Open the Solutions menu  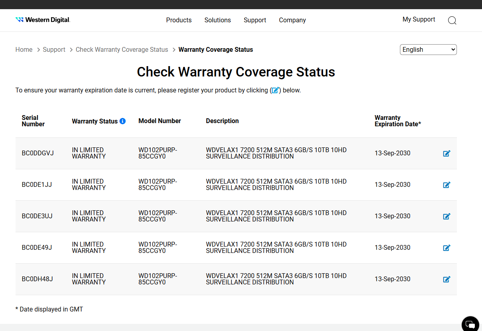(217, 20)
